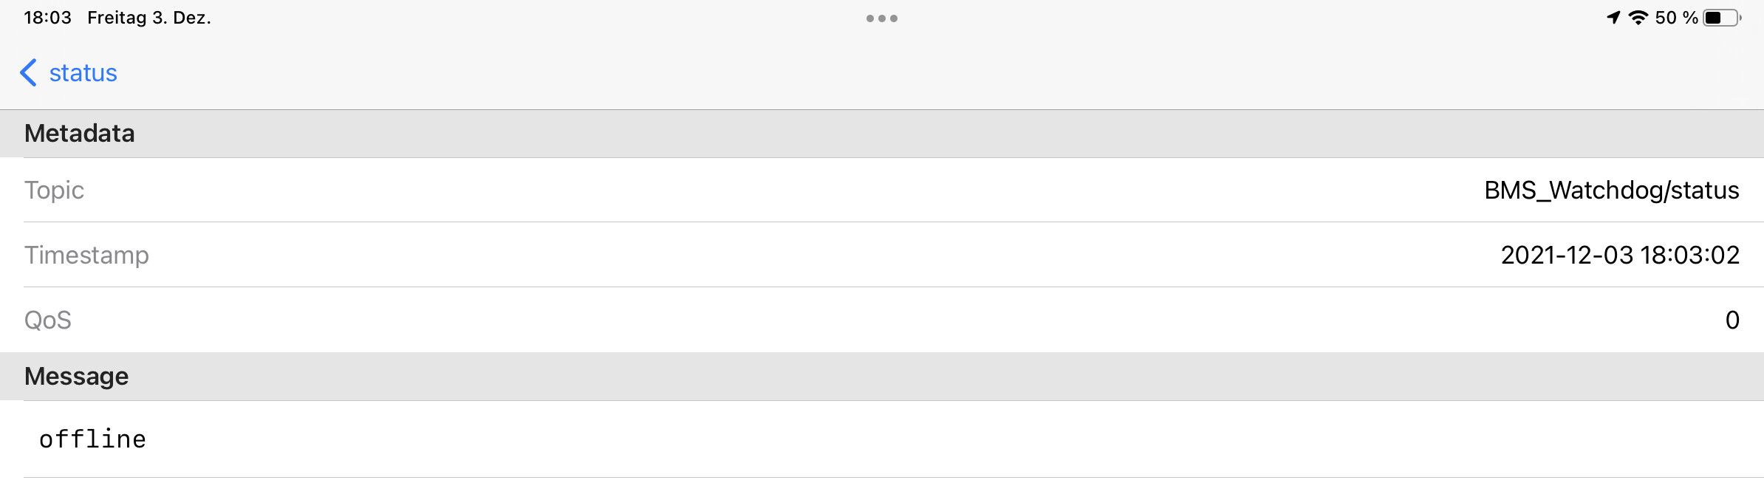Image resolution: width=1764 pixels, height=497 pixels.
Task: Tap the Freitag 3. Dez. date
Action: tap(149, 18)
